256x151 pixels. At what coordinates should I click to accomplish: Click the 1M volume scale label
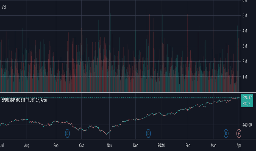click(x=244, y=77)
